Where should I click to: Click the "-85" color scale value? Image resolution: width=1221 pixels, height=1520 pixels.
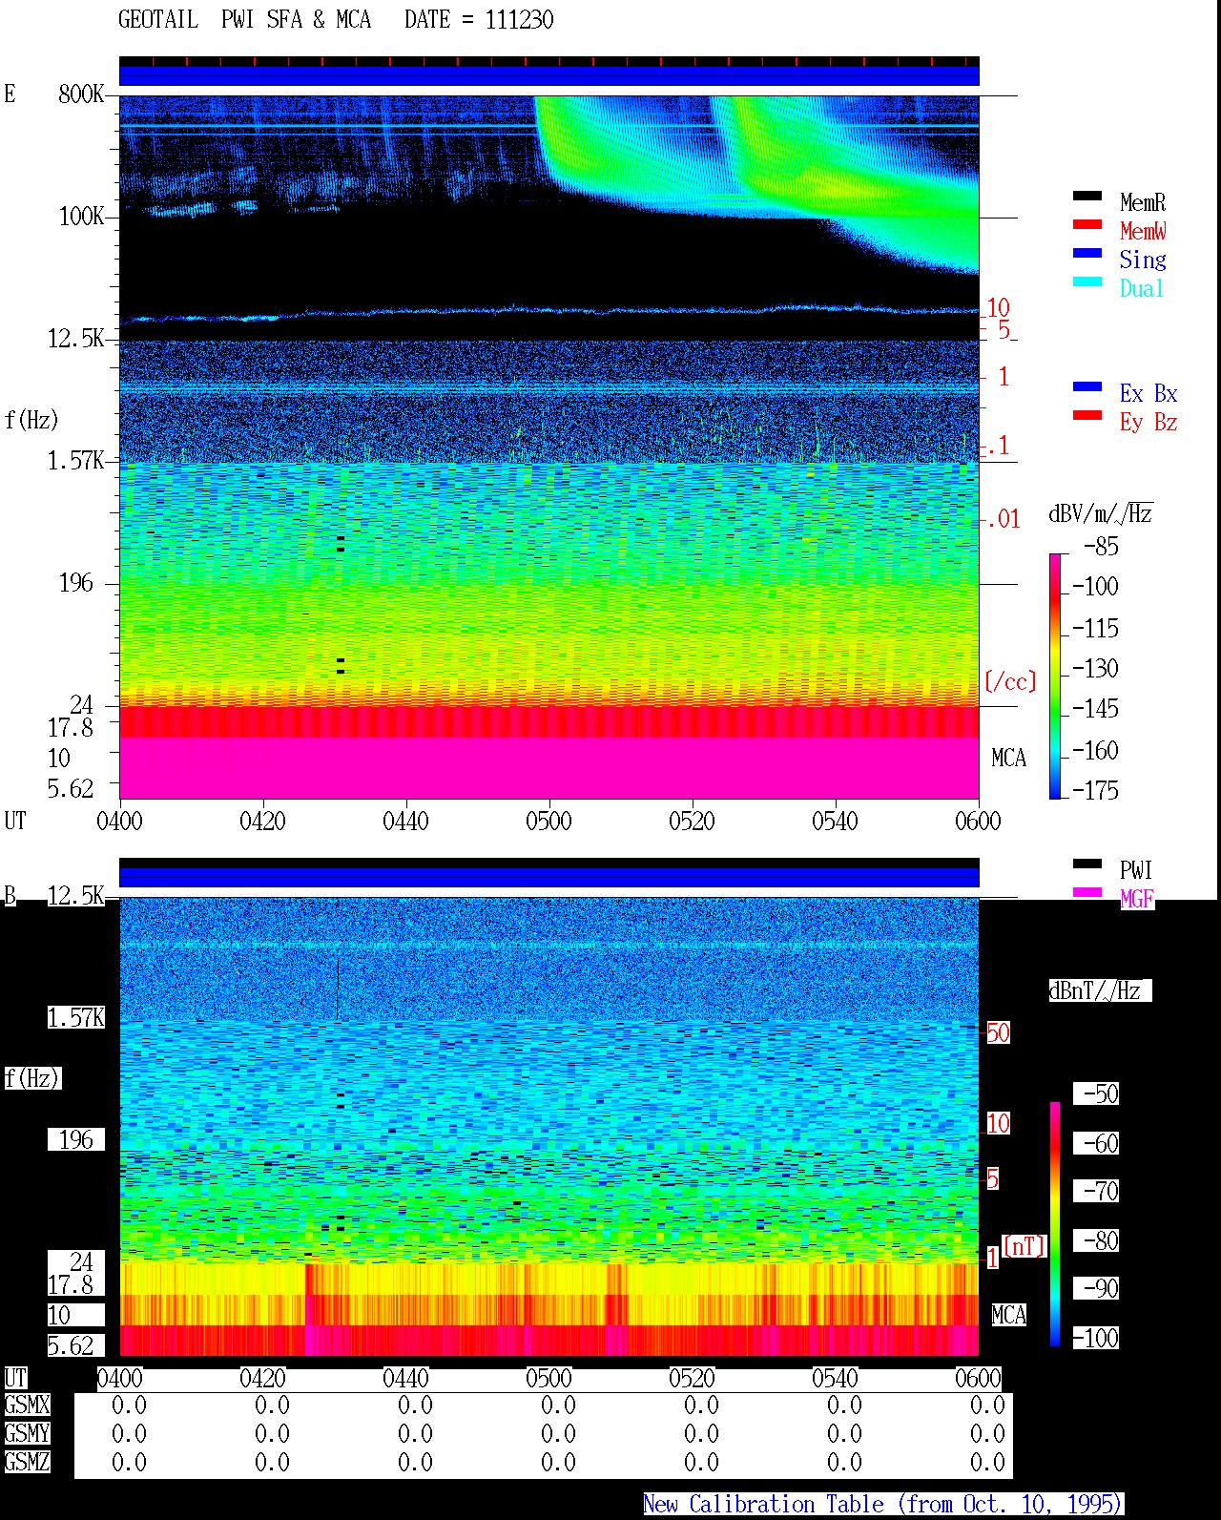[1101, 547]
